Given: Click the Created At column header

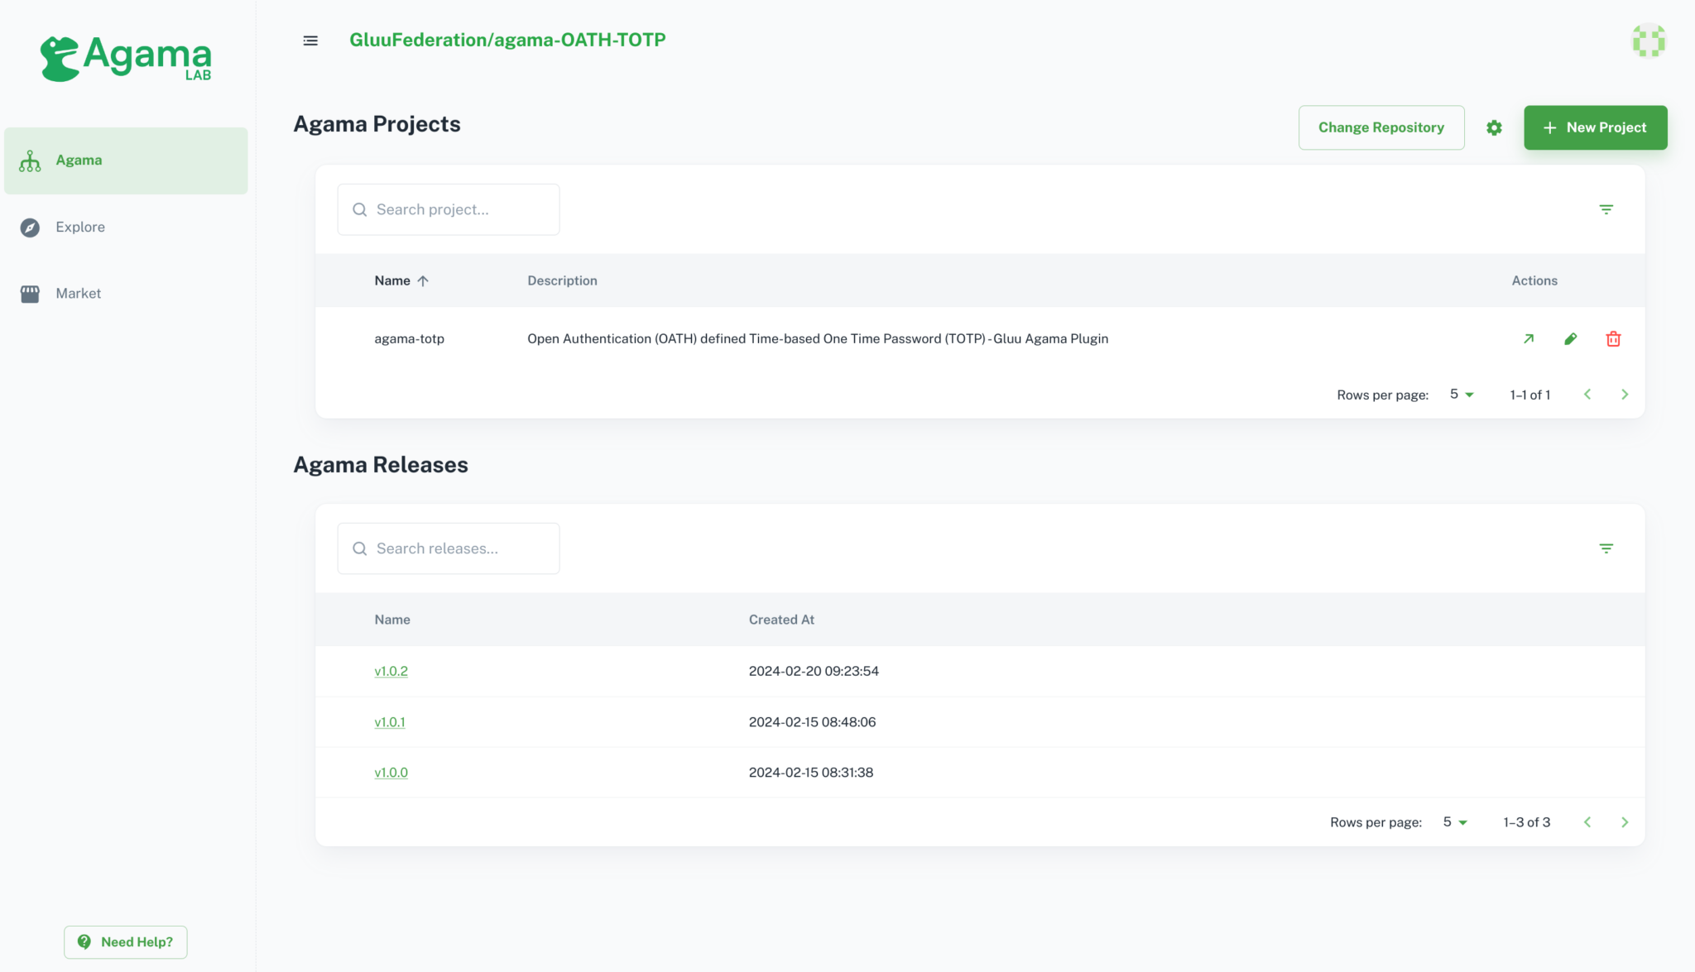Looking at the screenshot, I should (x=781, y=620).
